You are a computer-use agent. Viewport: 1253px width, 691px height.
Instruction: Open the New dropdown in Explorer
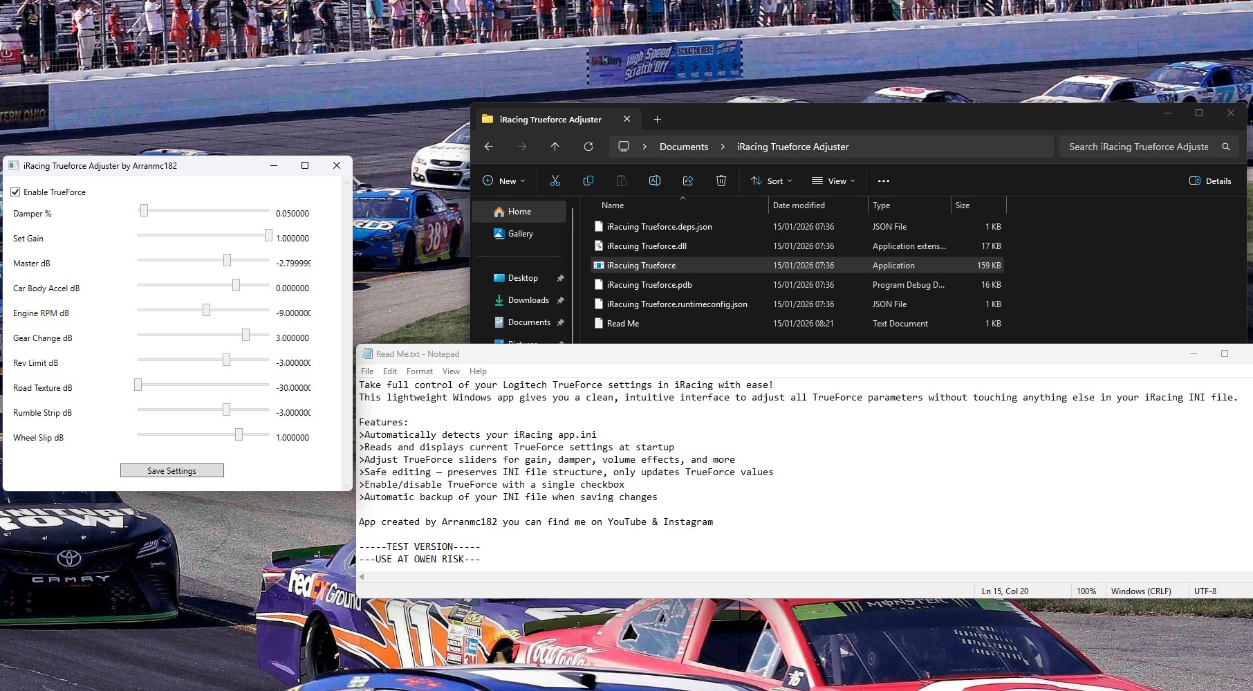pyautogui.click(x=503, y=181)
